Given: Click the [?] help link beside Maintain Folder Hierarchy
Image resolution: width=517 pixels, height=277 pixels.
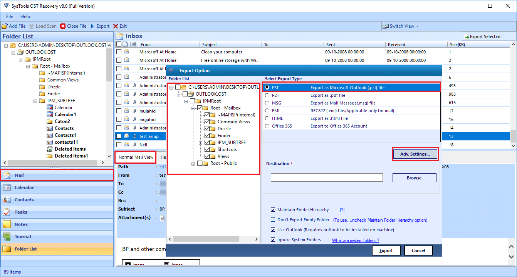Looking at the screenshot, I should 342,210.
